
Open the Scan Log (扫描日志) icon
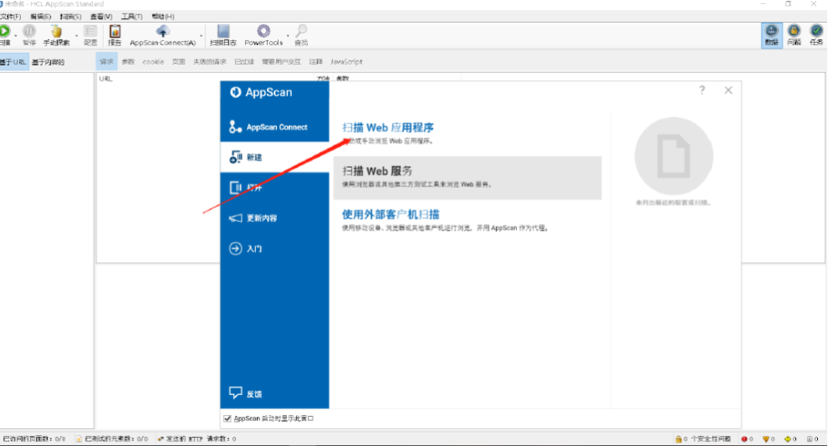tap(223, 32)
